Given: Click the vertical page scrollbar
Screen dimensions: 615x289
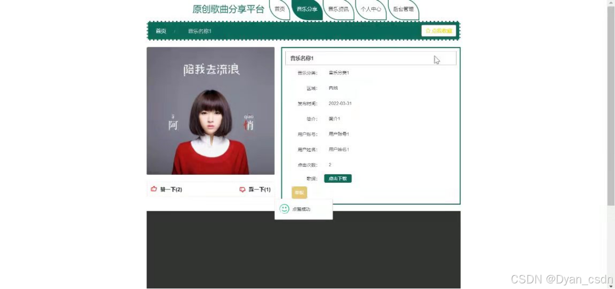Looking at the screenshot, I should tap(611, 144).
